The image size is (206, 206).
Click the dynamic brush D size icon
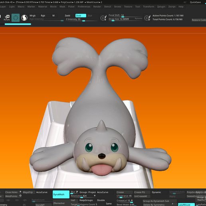tap(147, 18)
